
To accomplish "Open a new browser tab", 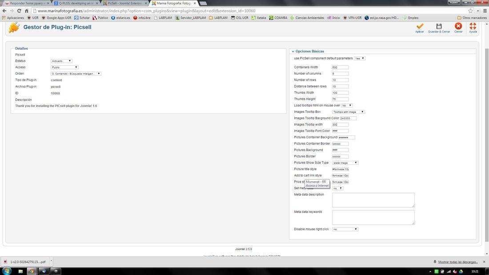I will pos(203,3).
